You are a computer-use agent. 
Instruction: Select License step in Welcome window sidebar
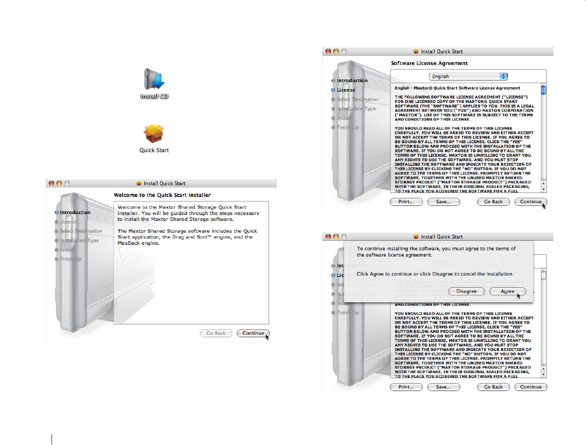[66, 222]
